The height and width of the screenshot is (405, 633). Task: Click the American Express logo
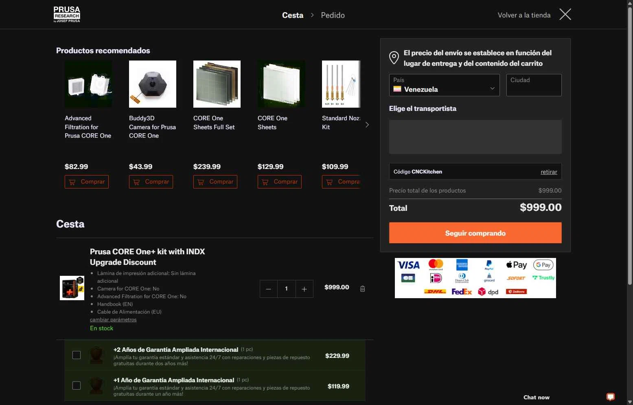pos(462,265)
